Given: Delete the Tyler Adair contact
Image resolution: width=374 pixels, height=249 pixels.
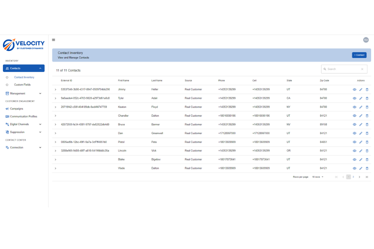Looking at the screenshot, I should pyautogui.click(x=367, y=98).
